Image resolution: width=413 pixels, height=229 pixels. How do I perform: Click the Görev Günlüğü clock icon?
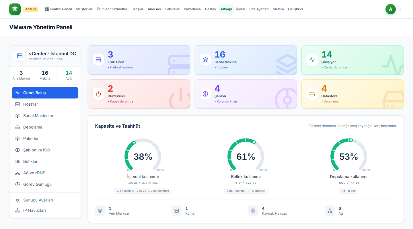point(17,184)
